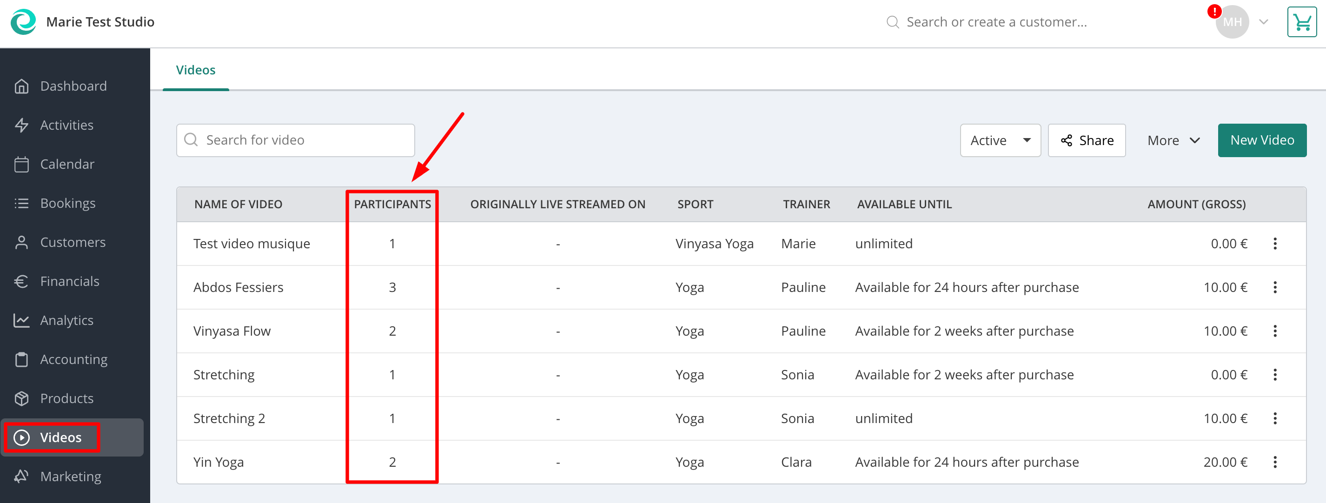1326x503 pixels.
Task: Open three-dot menu for Yin Yoga
Action: click(x=1275, y=463)
